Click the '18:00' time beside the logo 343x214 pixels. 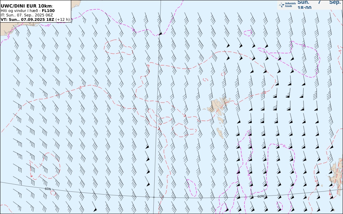(x=304, y=8)
